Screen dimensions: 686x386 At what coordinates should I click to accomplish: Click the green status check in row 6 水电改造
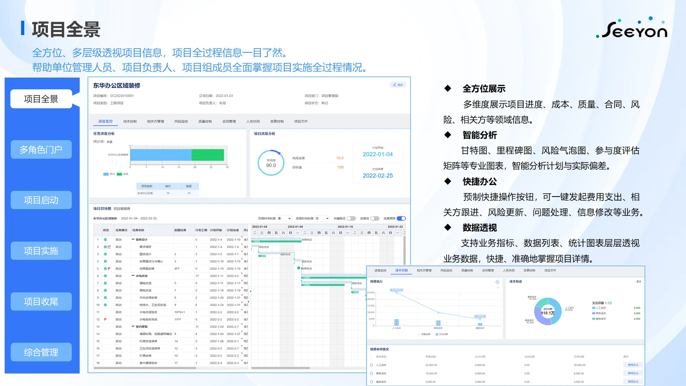105,276
